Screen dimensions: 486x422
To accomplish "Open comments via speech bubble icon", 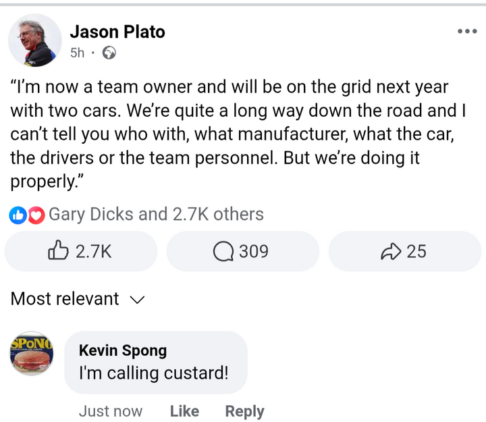I will 242,251.
